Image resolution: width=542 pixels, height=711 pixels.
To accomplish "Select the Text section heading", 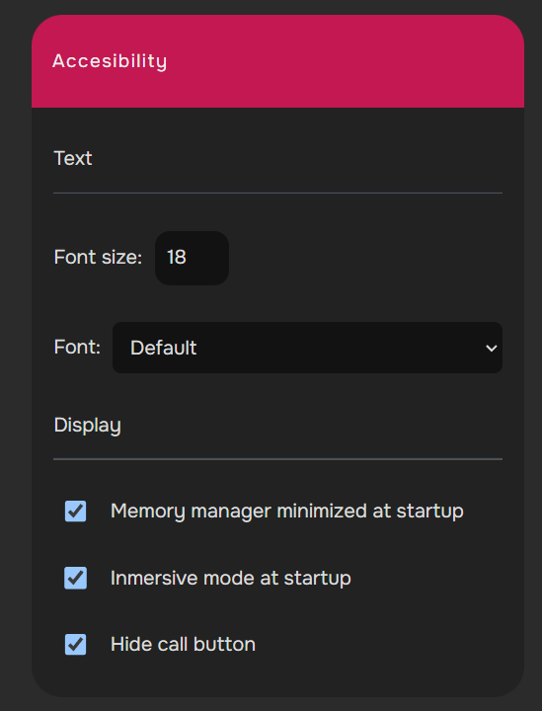I will click(73, 158).
